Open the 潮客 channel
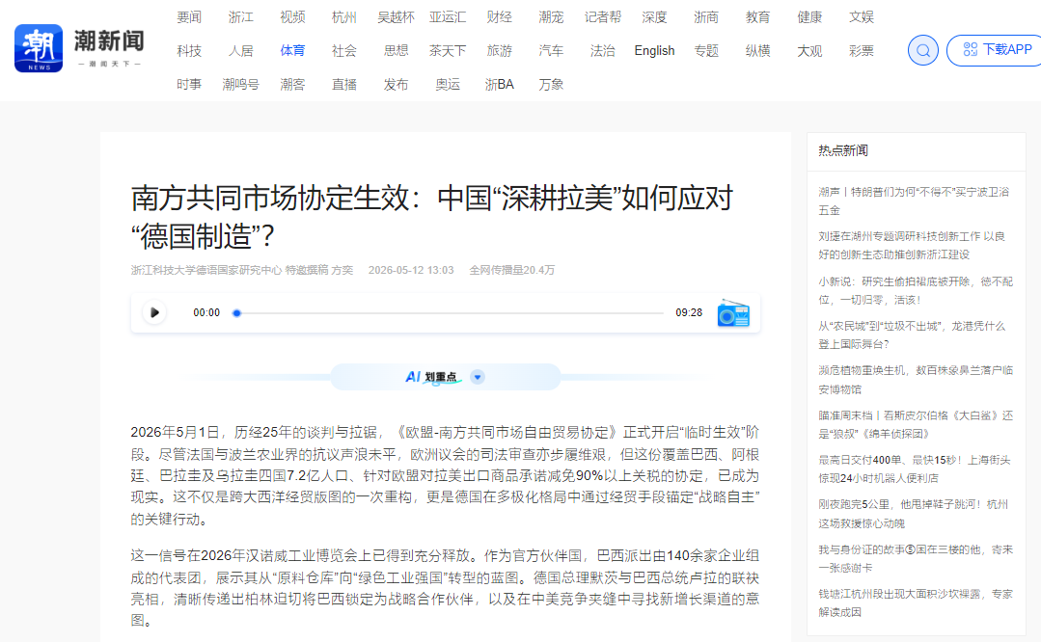 tap(292, 85)
